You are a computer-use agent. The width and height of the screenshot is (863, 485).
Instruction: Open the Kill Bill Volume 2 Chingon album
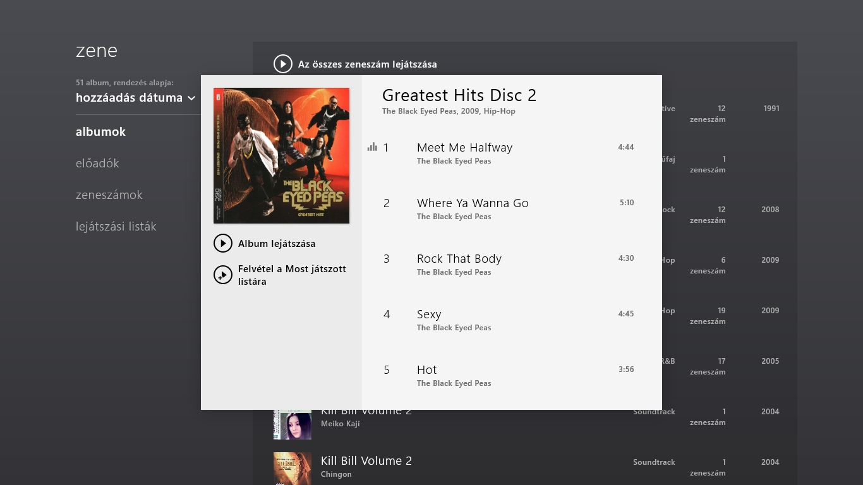pyautogui.click(x=366, y=461)
